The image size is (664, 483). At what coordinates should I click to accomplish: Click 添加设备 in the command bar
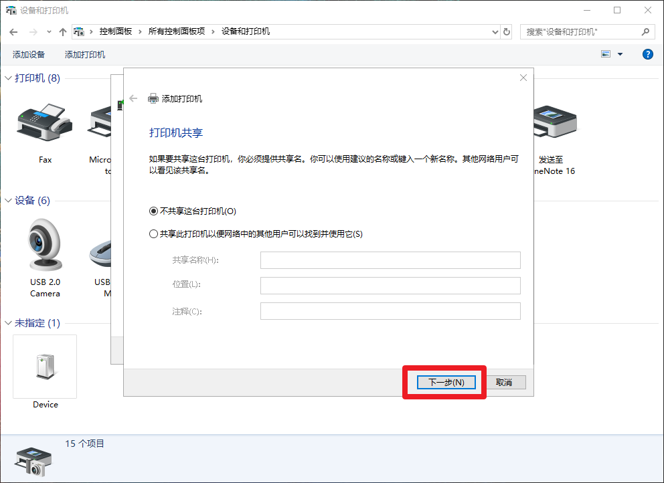(29, 54)
